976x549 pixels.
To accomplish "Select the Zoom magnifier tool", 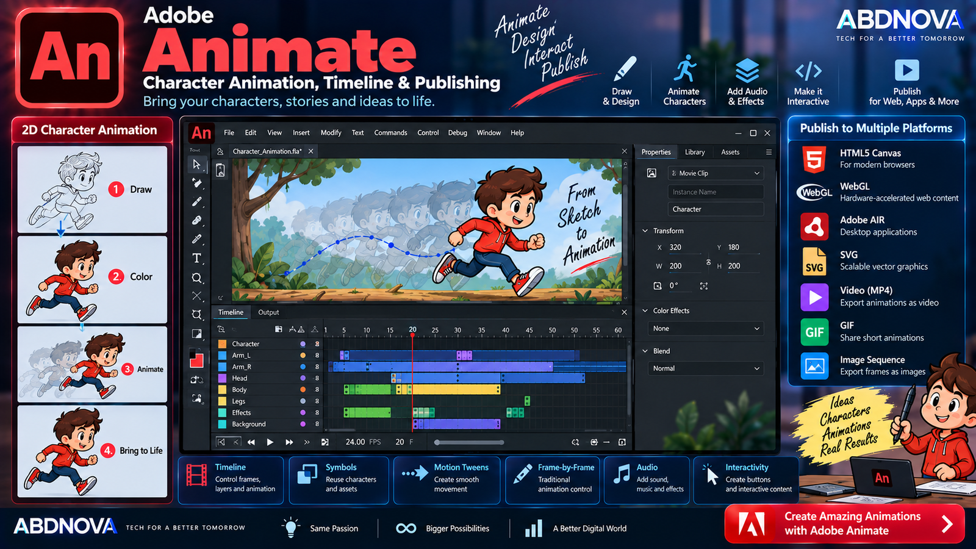I will [196, 278].
